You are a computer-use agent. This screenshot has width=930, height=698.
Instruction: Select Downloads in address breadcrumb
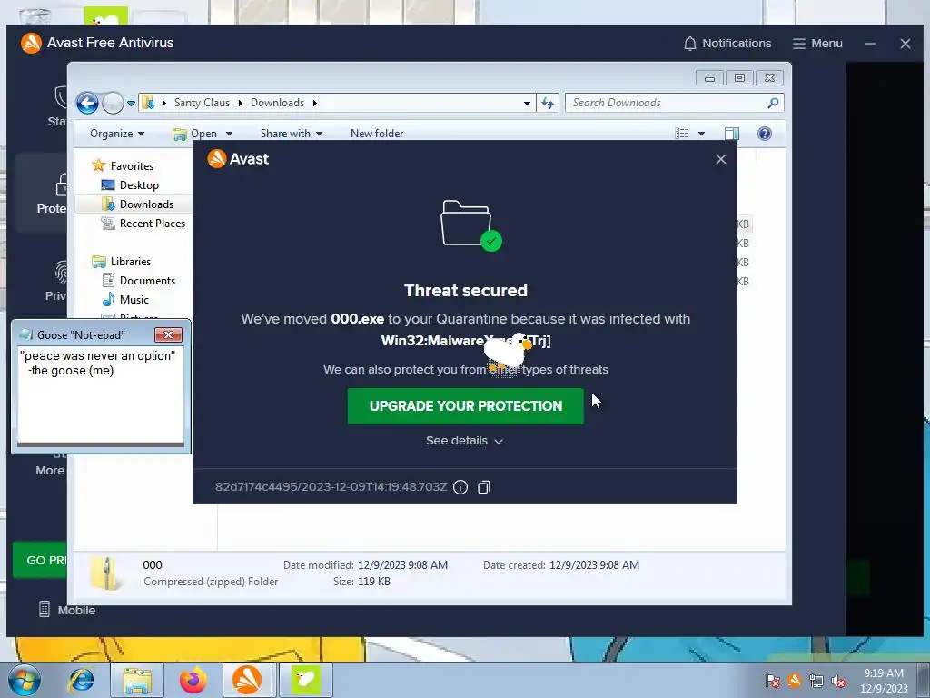point(277,103)
